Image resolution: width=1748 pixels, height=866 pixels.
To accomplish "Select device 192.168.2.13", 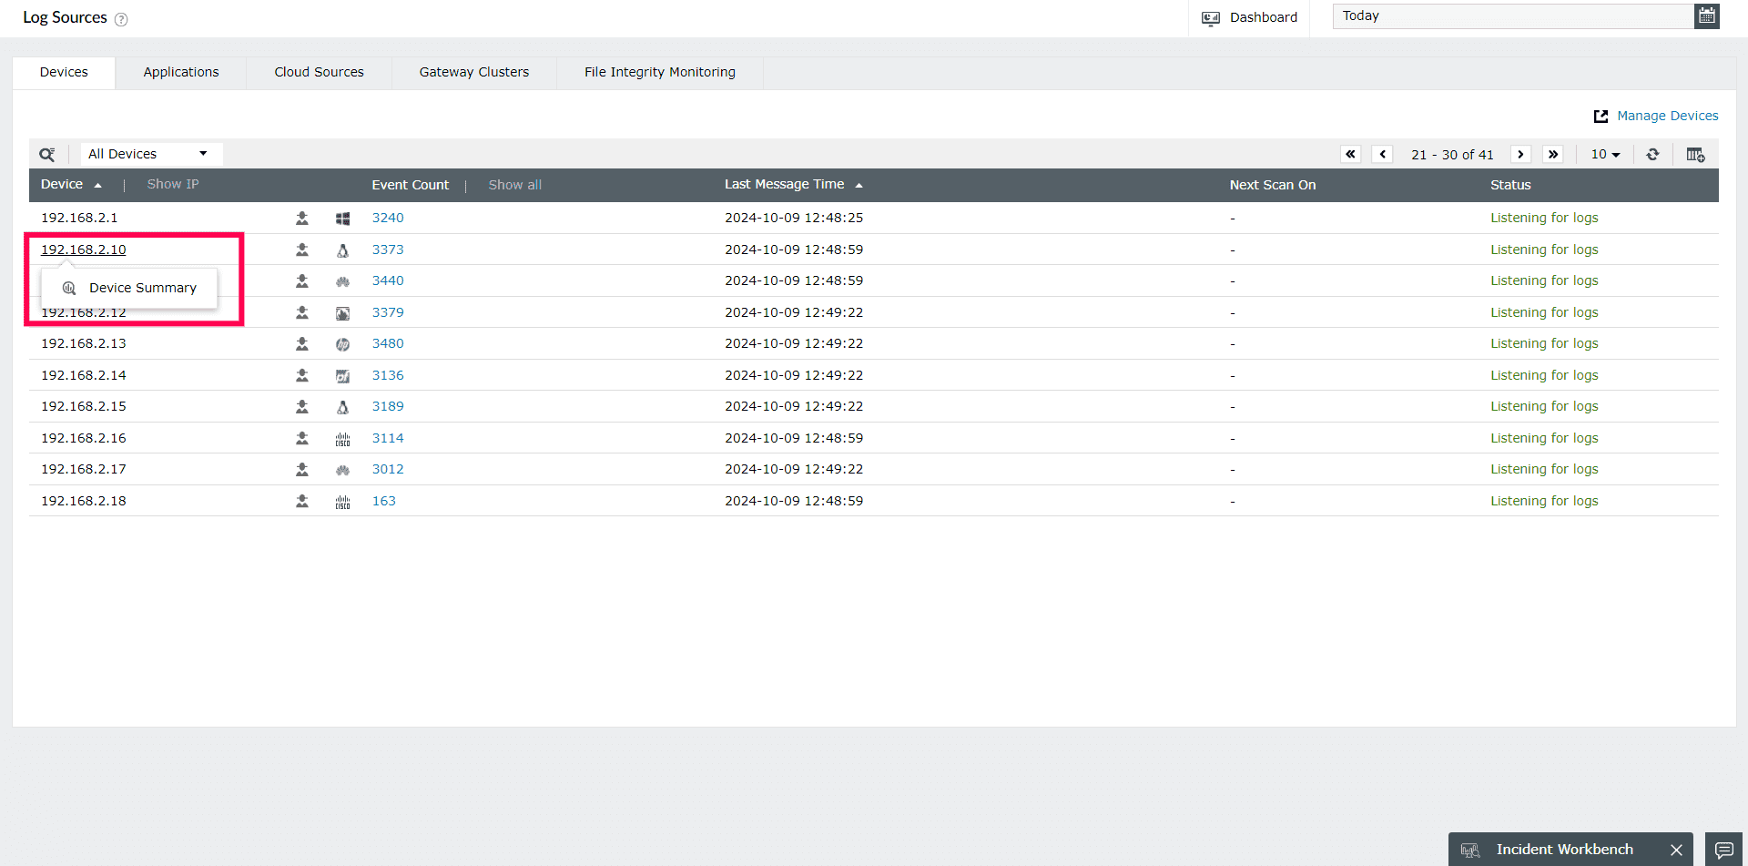I will click(x=84, y=344).
